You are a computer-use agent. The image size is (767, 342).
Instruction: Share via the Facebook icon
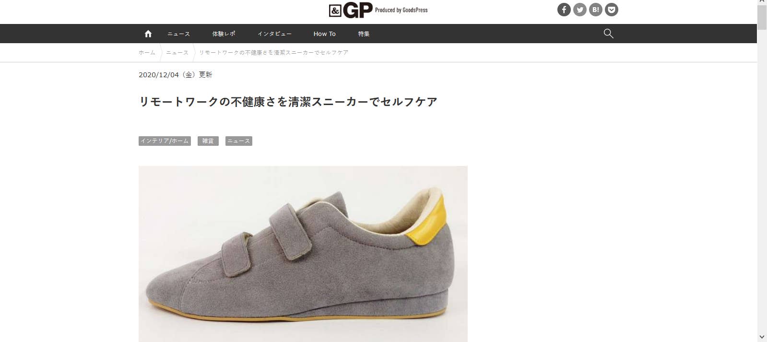(564, 10)
